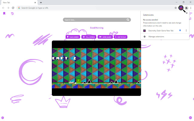Click the pause indicator in game corner
The width and height of the screenshot is (194, 121).
pos(138,50)
